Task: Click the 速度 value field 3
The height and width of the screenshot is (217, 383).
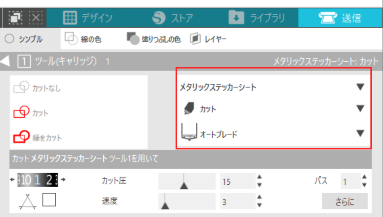Action: [238, 201]
